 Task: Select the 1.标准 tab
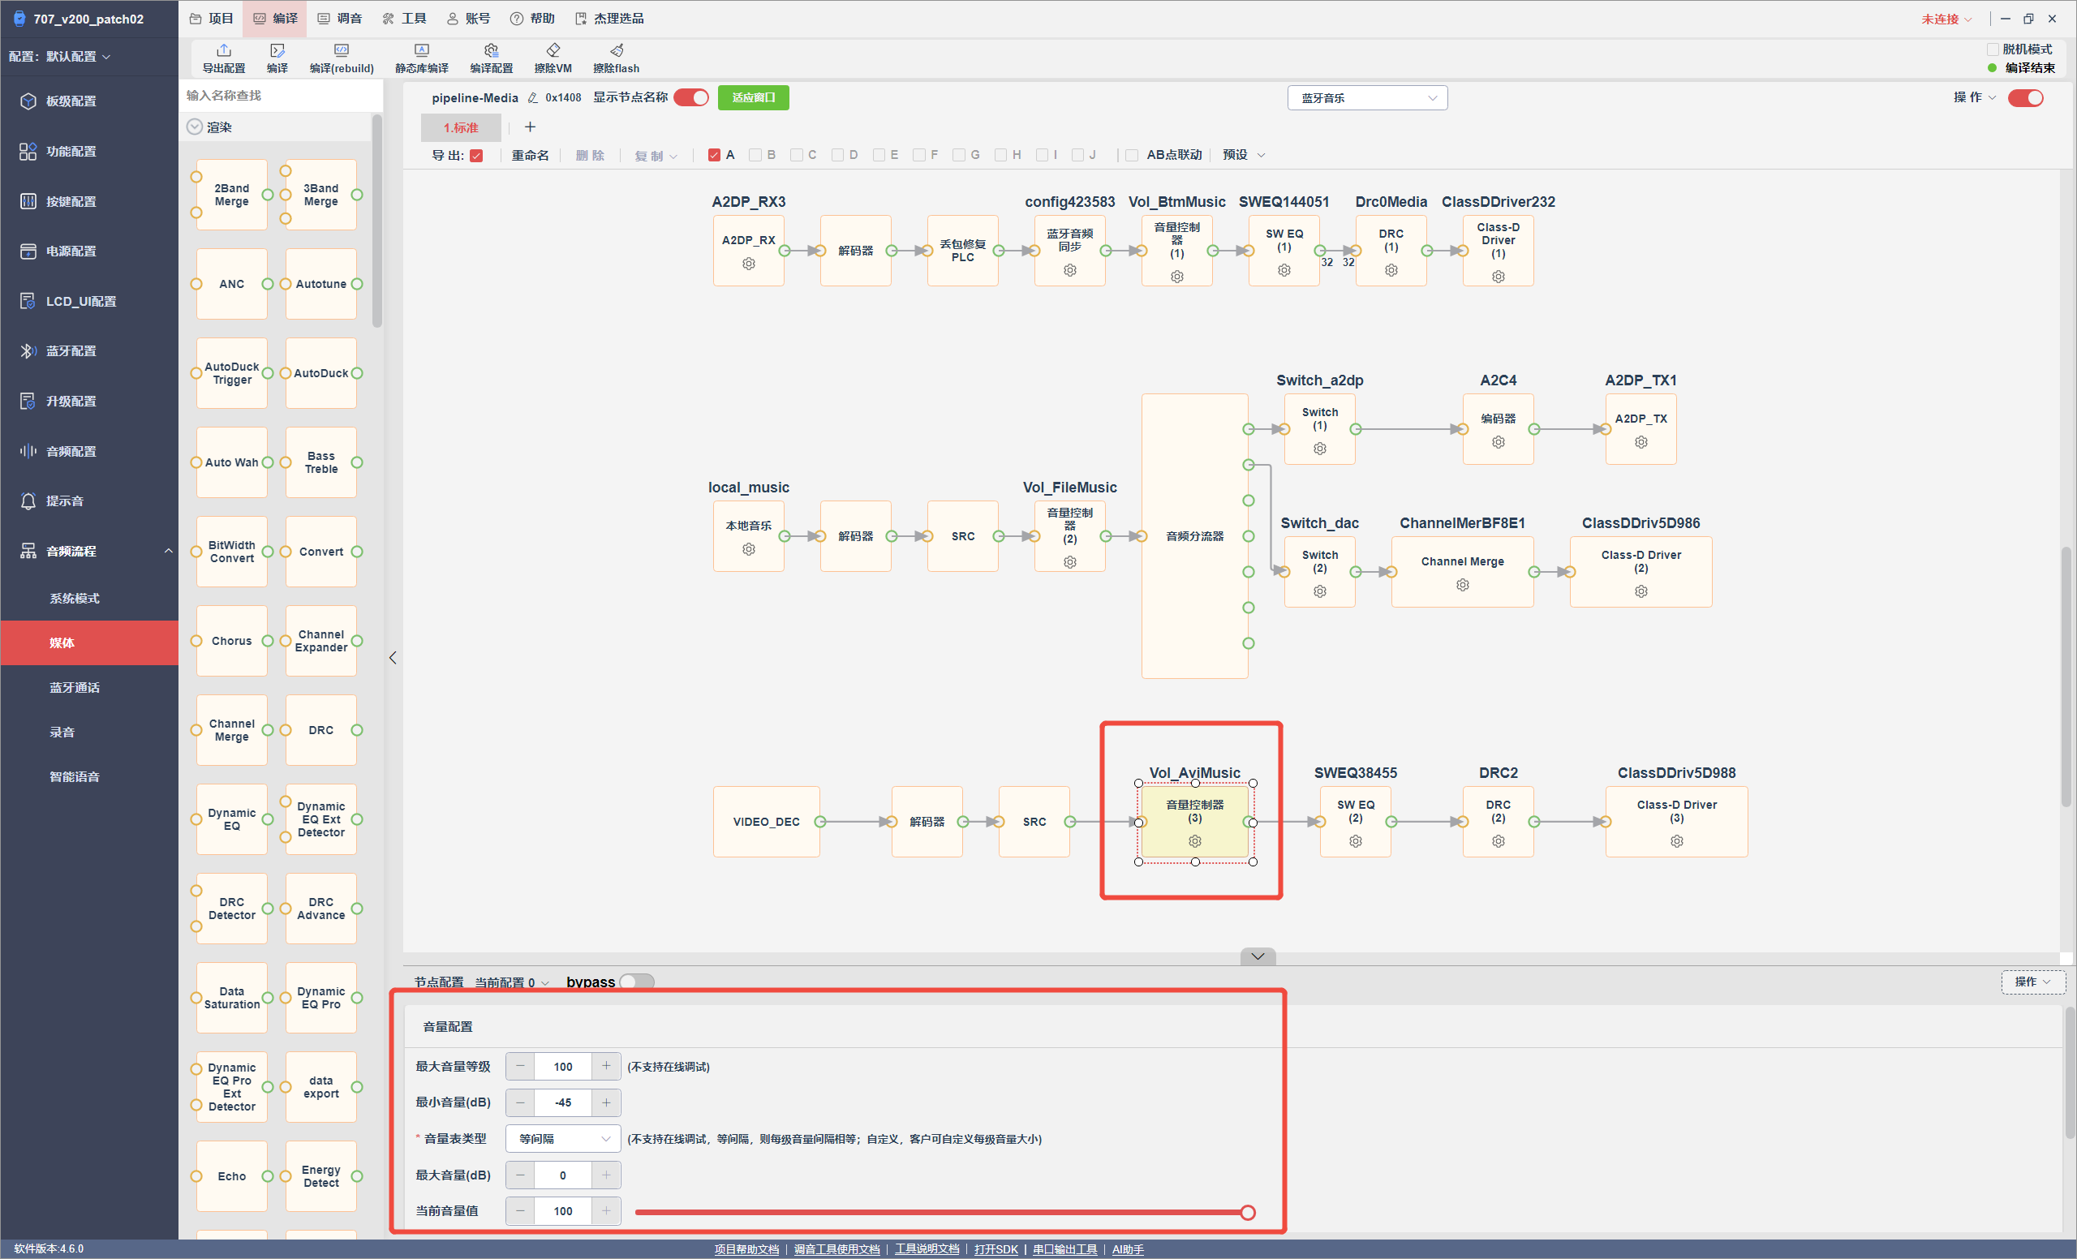point(461,128)
